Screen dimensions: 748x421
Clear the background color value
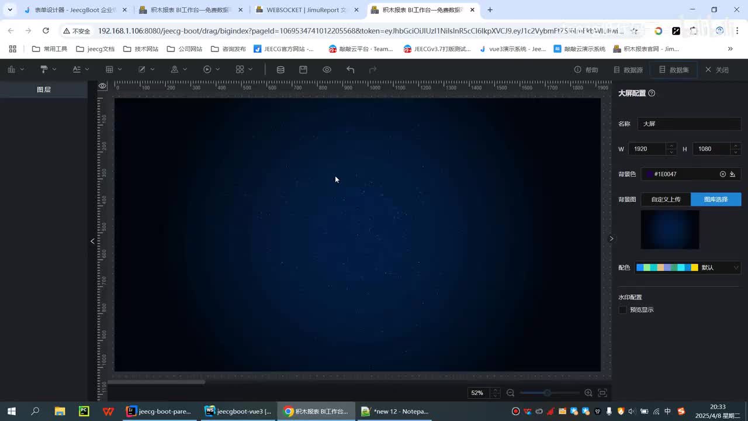tap(723, 174)
